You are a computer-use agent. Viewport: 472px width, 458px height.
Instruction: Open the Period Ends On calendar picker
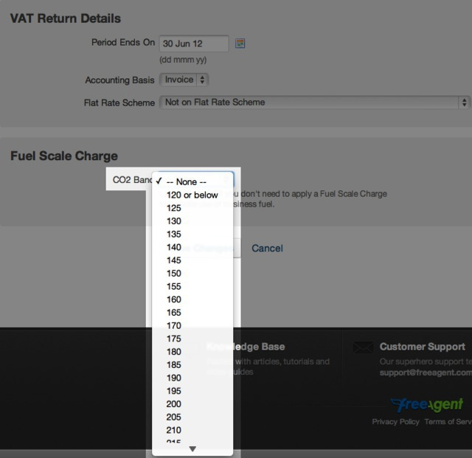(240, 44)
